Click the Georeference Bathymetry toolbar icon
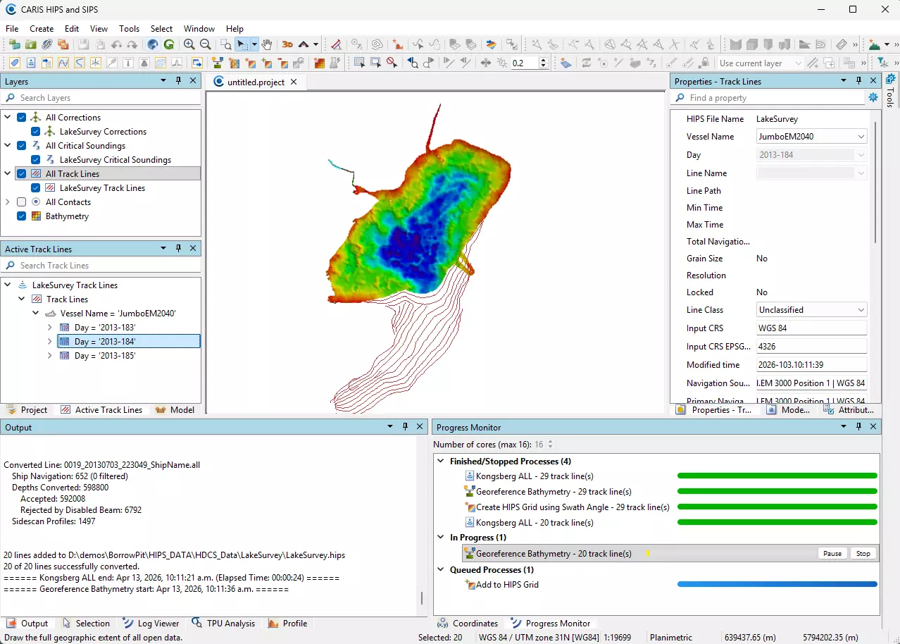Screen dimensions: 900x644 218,63
